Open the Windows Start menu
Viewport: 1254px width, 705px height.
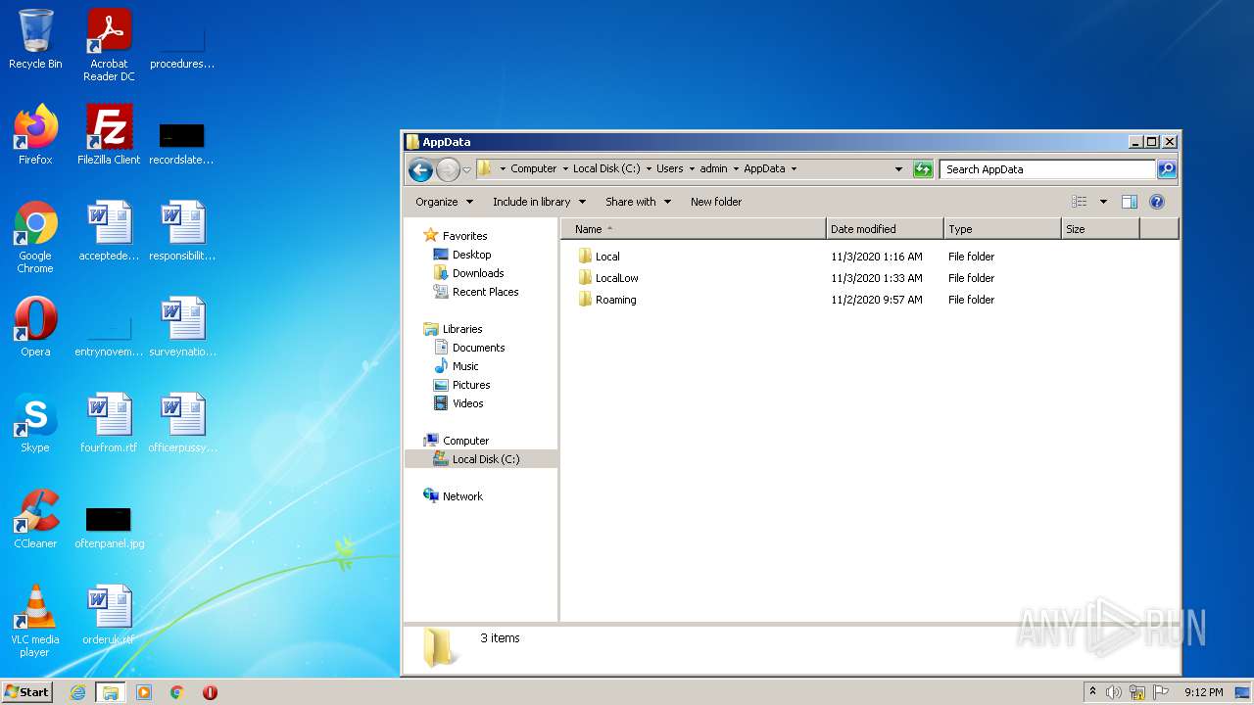point(26,692)
